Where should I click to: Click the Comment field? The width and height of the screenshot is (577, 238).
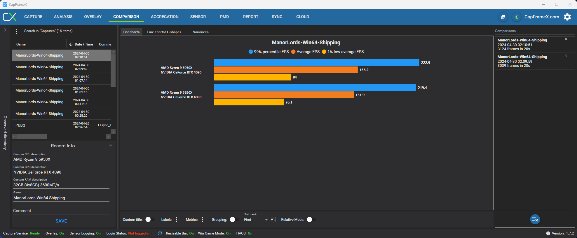[x=61, y=211]
